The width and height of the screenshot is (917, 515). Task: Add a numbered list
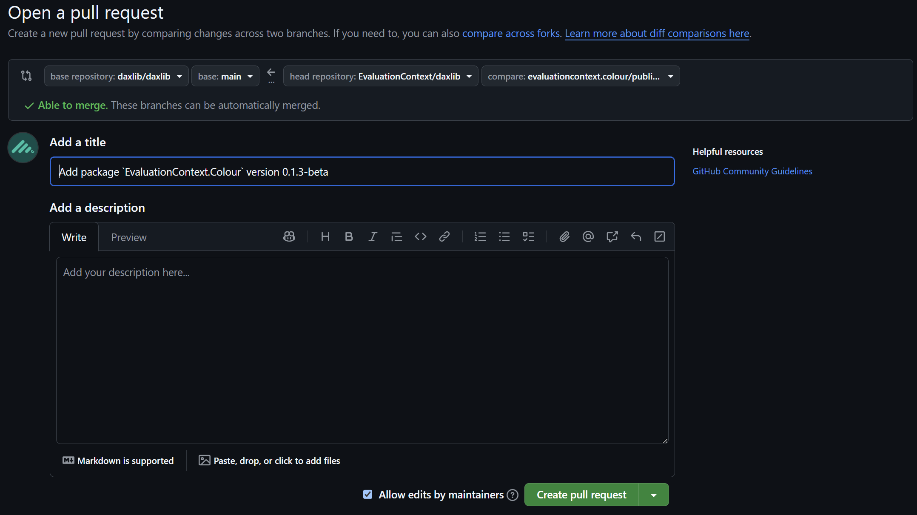tap(480, 236)
